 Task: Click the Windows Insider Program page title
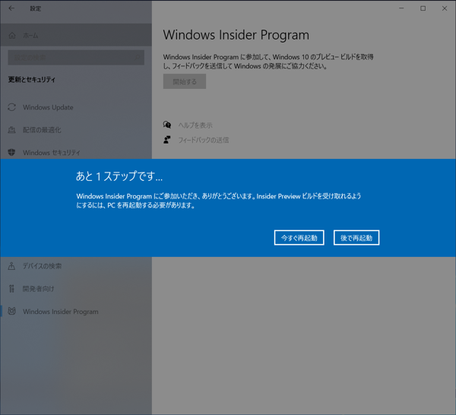(x=236, y=35)
